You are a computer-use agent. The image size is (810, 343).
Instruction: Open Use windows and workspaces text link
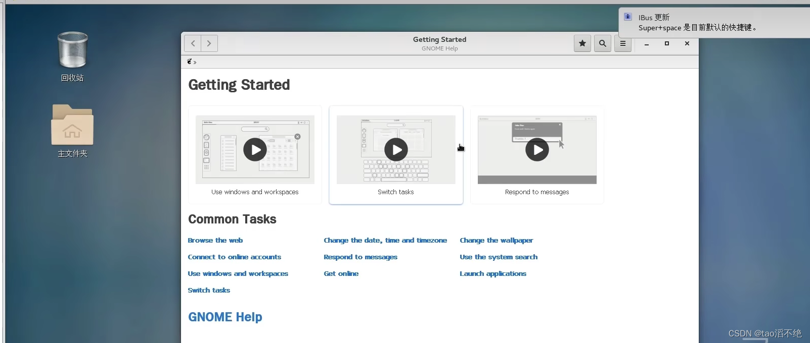(x=238, y=274)
